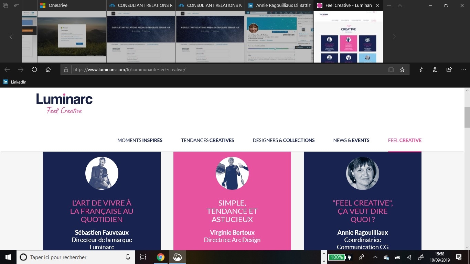Click the Luminarc Feel Creative logo
The image size is (470, 264).
click(x=64, y=103)
